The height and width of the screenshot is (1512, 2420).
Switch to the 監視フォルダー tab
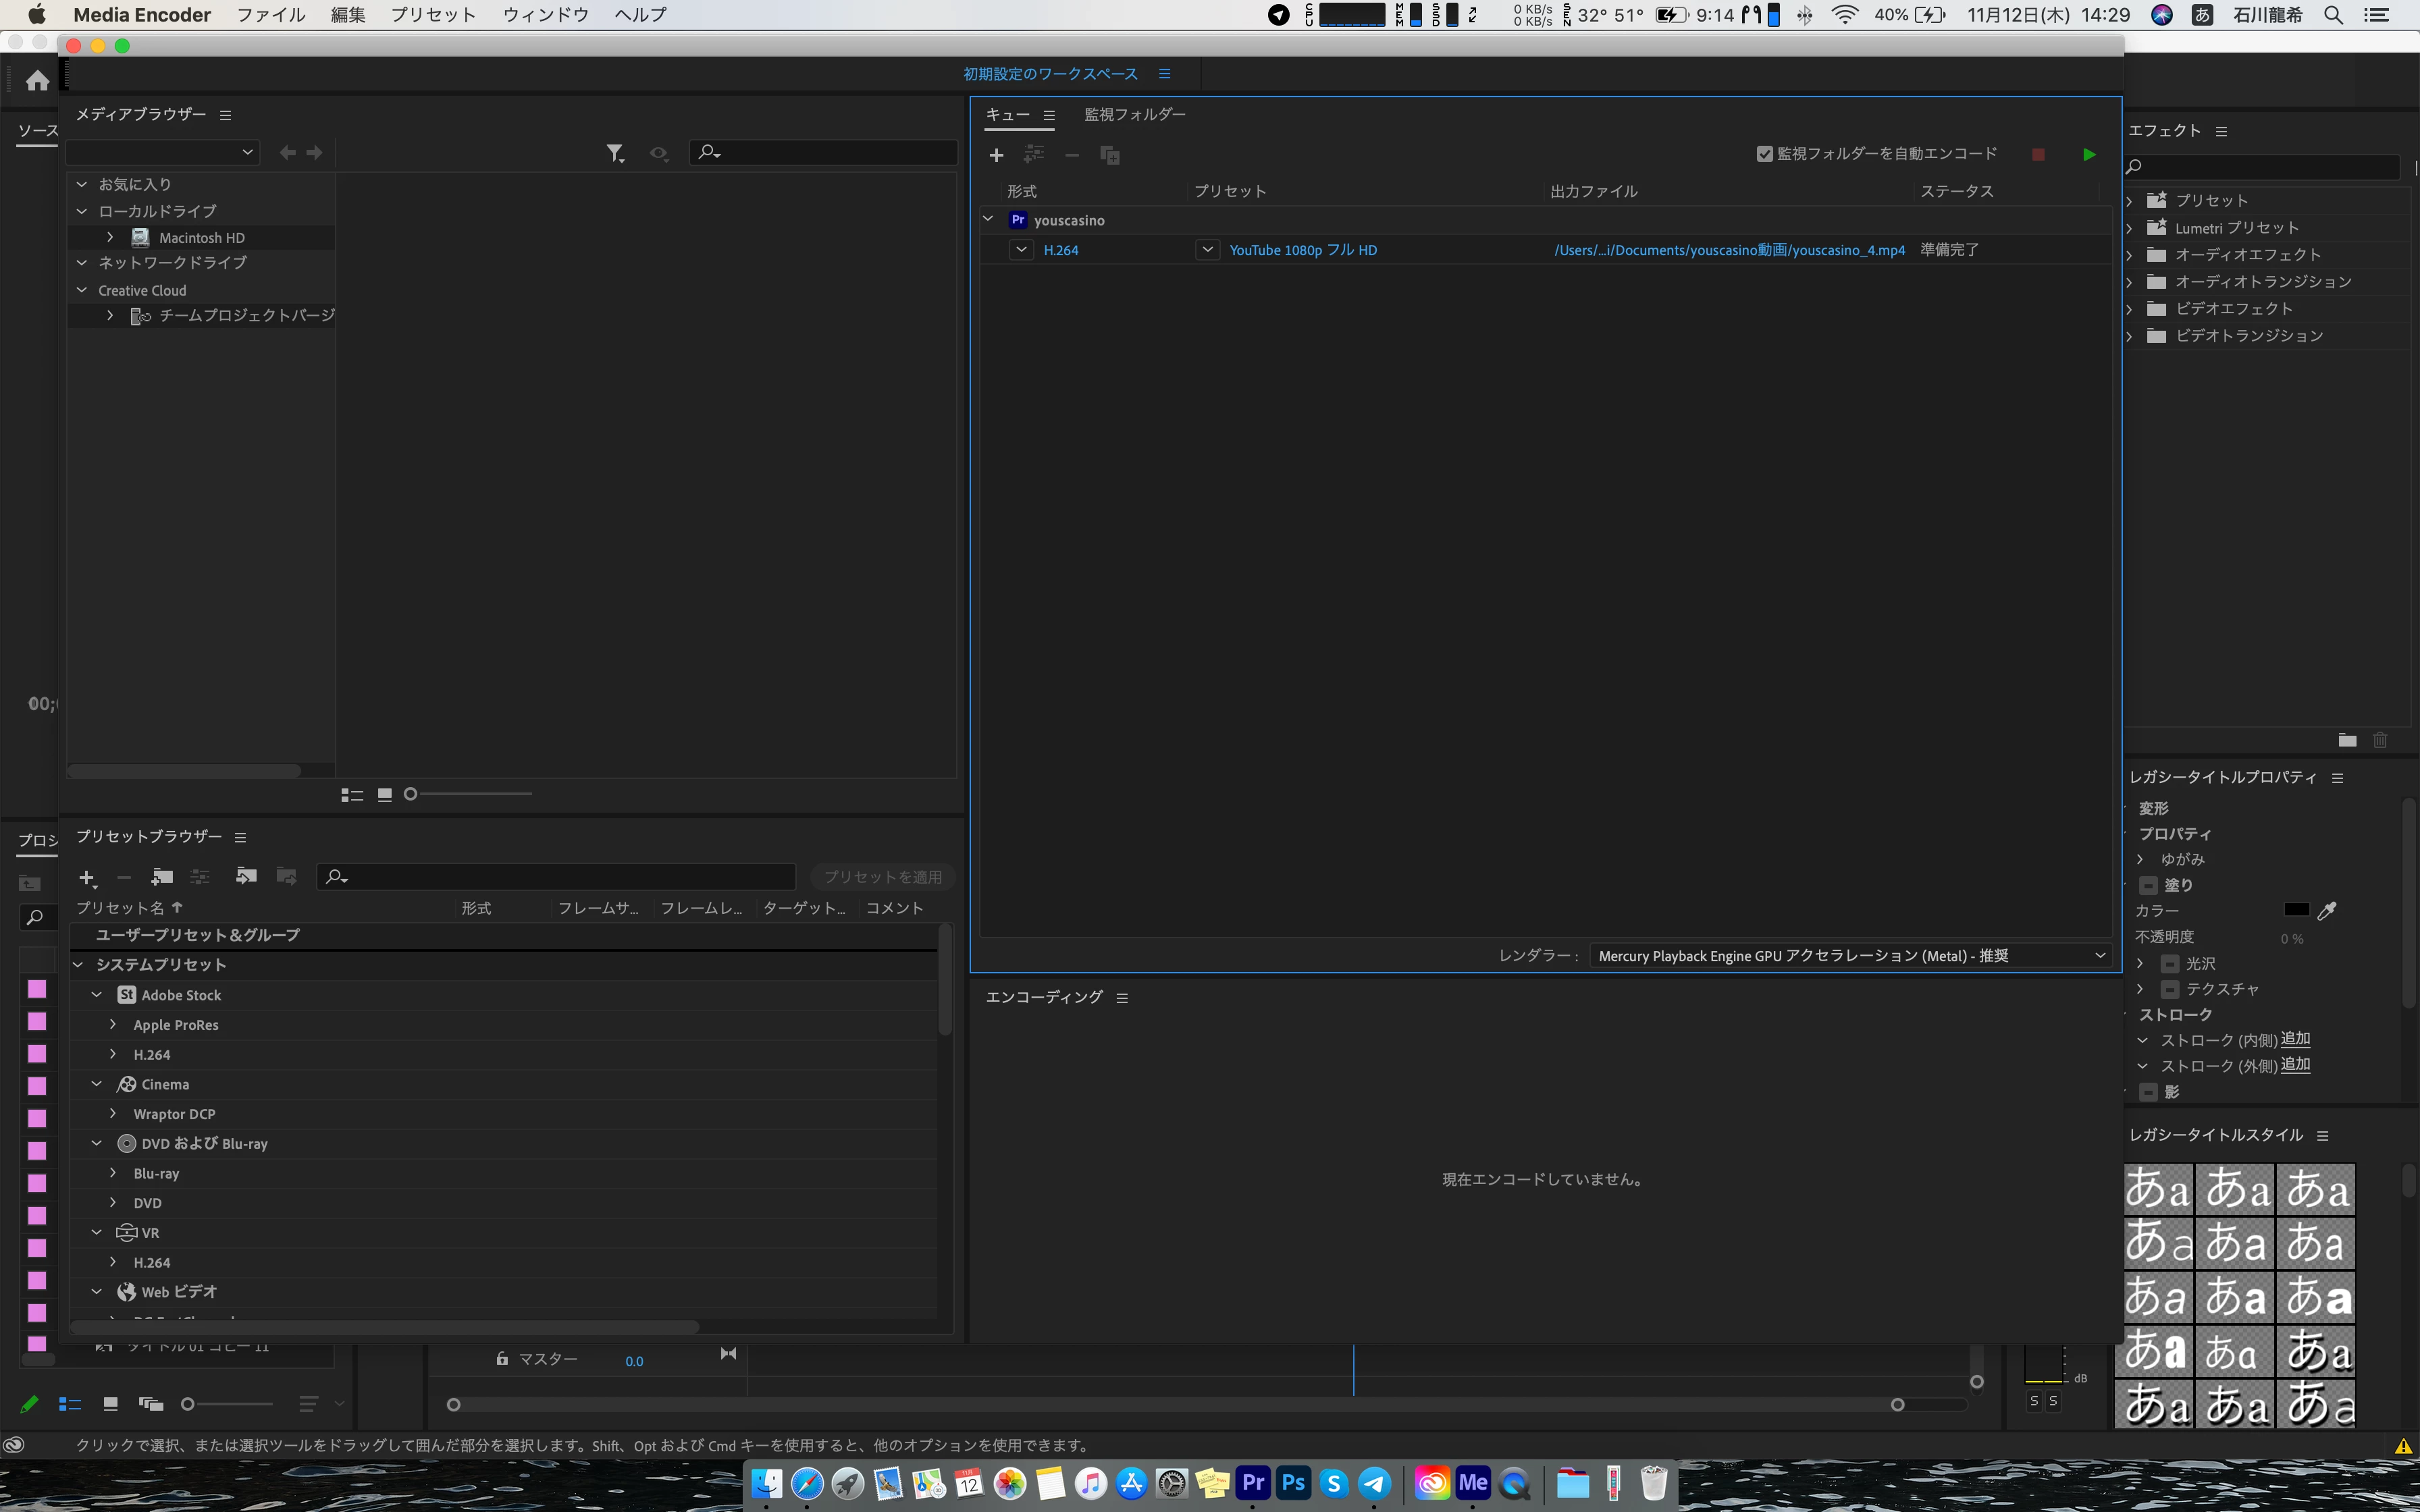(1135, 115)
